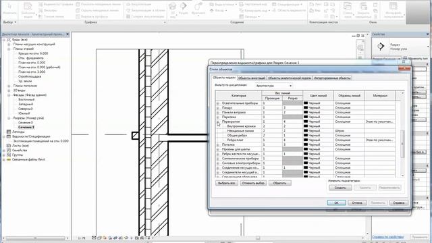Click the Семейства icon in browser

click(9, 150)
